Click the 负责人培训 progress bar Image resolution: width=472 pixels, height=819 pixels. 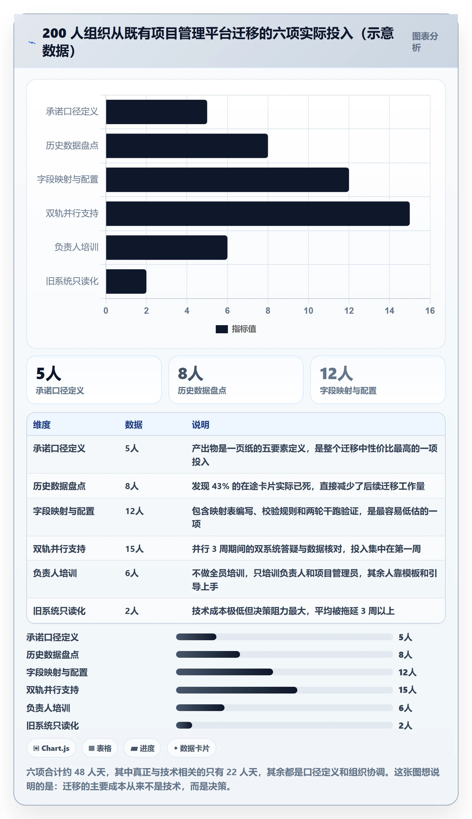pos(285,708)
